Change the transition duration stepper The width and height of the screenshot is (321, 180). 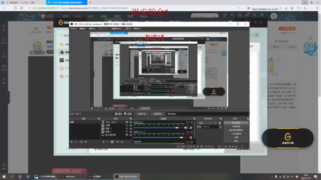tap(220, 127)
